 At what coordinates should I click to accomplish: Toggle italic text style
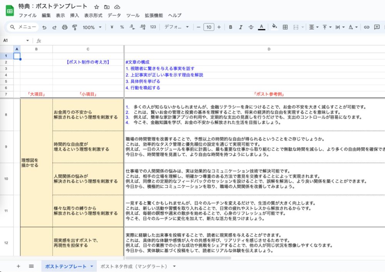pyautogui.click(x=241, y=27)
